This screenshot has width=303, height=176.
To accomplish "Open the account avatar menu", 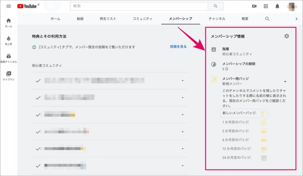I will coord(292,7).
